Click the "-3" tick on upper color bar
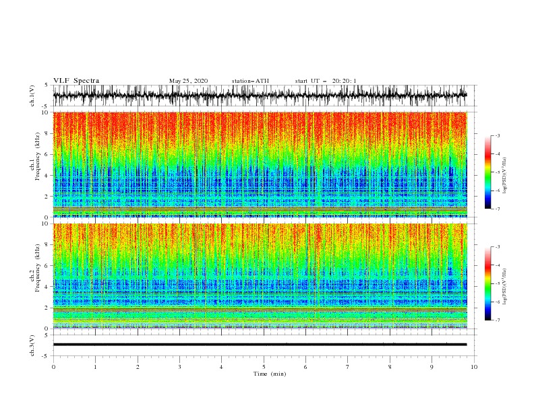The height and width of the screenshot is (412, 534). pyautogui.click(x=498, y=135)
